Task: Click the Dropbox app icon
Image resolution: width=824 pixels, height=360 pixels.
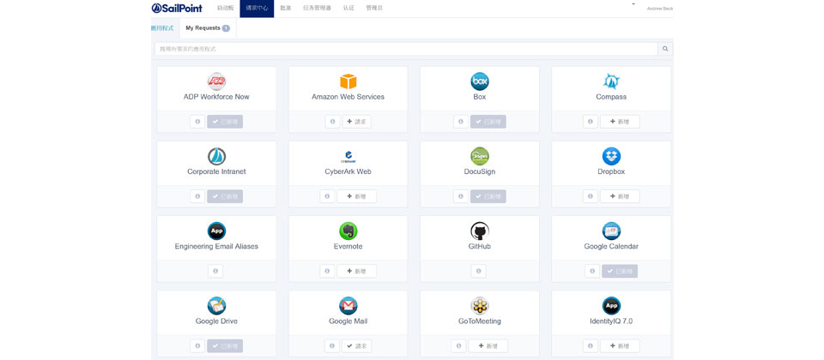Action: tap(611, 156)
